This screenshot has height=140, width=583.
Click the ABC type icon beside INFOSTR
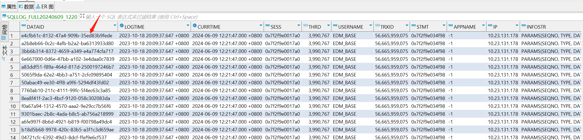[x=524, y=26]
